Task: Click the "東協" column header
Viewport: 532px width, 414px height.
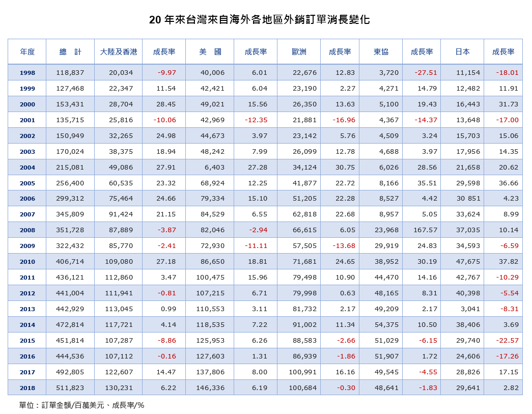Action: pyautogui.click(x=381, y=52)
